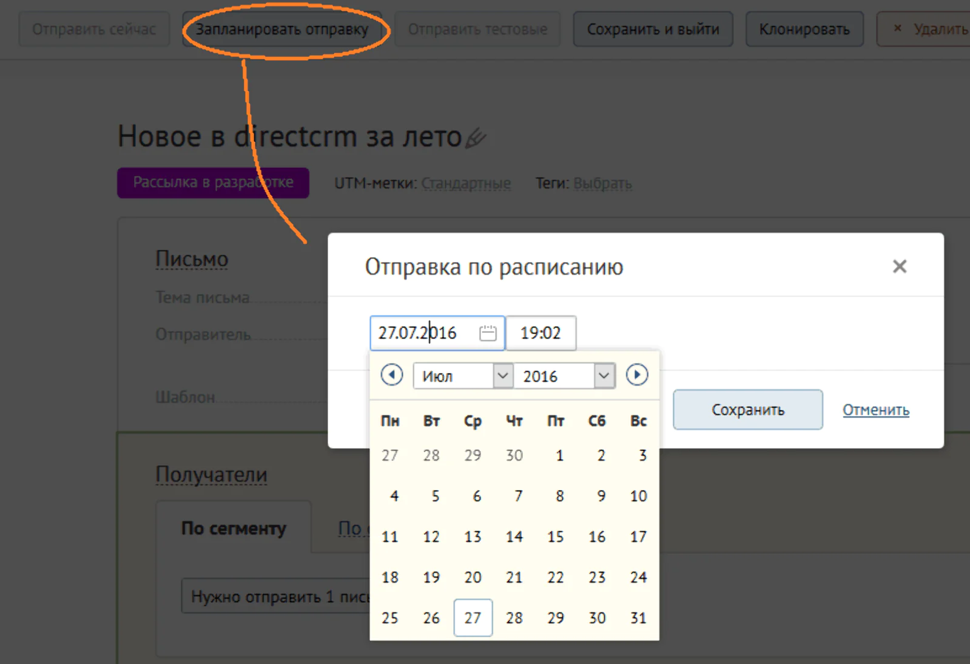Image resolution: width=970 pixels, height=664 pixels.
Task: Click the Отменить link
Action: pyautogui.click(x=876, y=410)
